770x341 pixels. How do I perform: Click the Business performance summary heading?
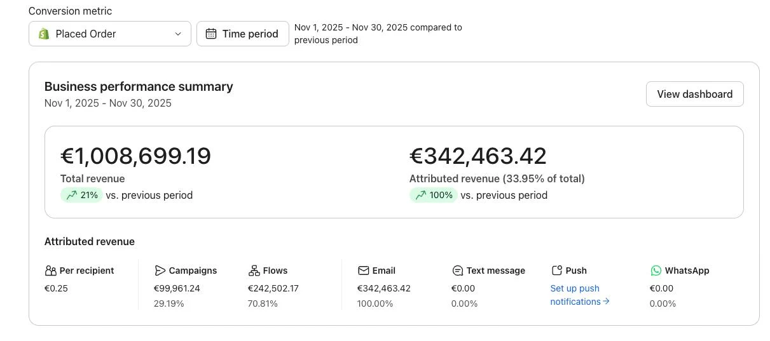139,86
